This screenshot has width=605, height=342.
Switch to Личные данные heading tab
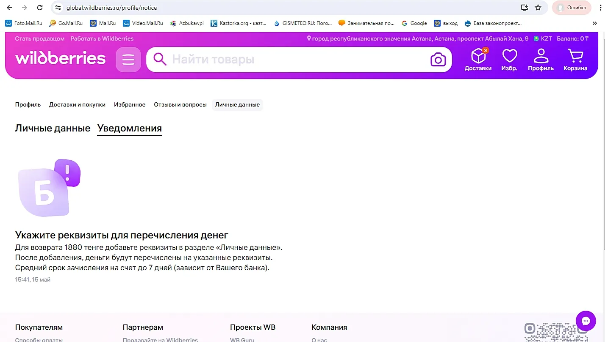53,128
